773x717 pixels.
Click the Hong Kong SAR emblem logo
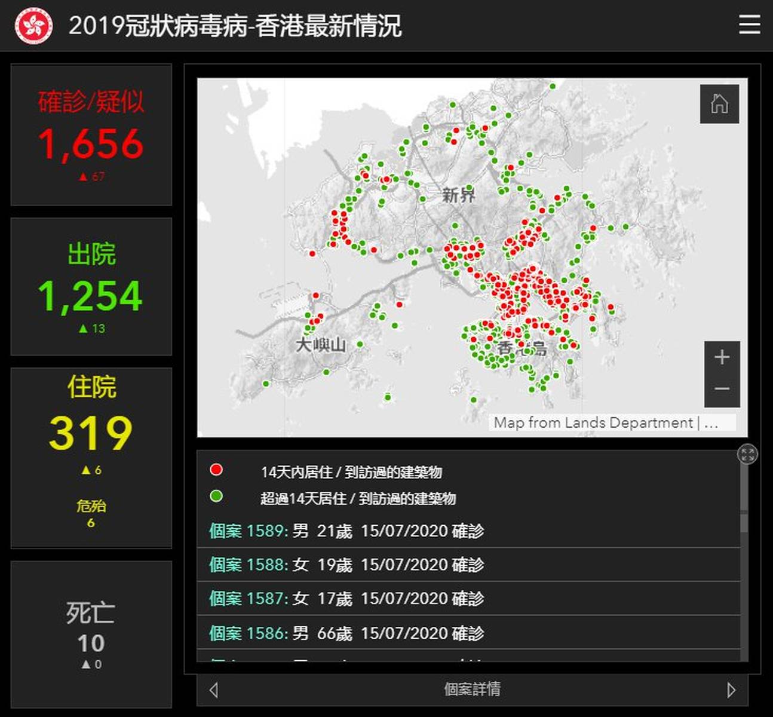coord(34,26)
